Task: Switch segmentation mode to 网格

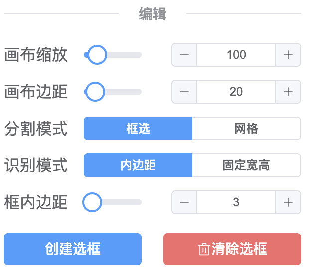Action: pos(246,129)
